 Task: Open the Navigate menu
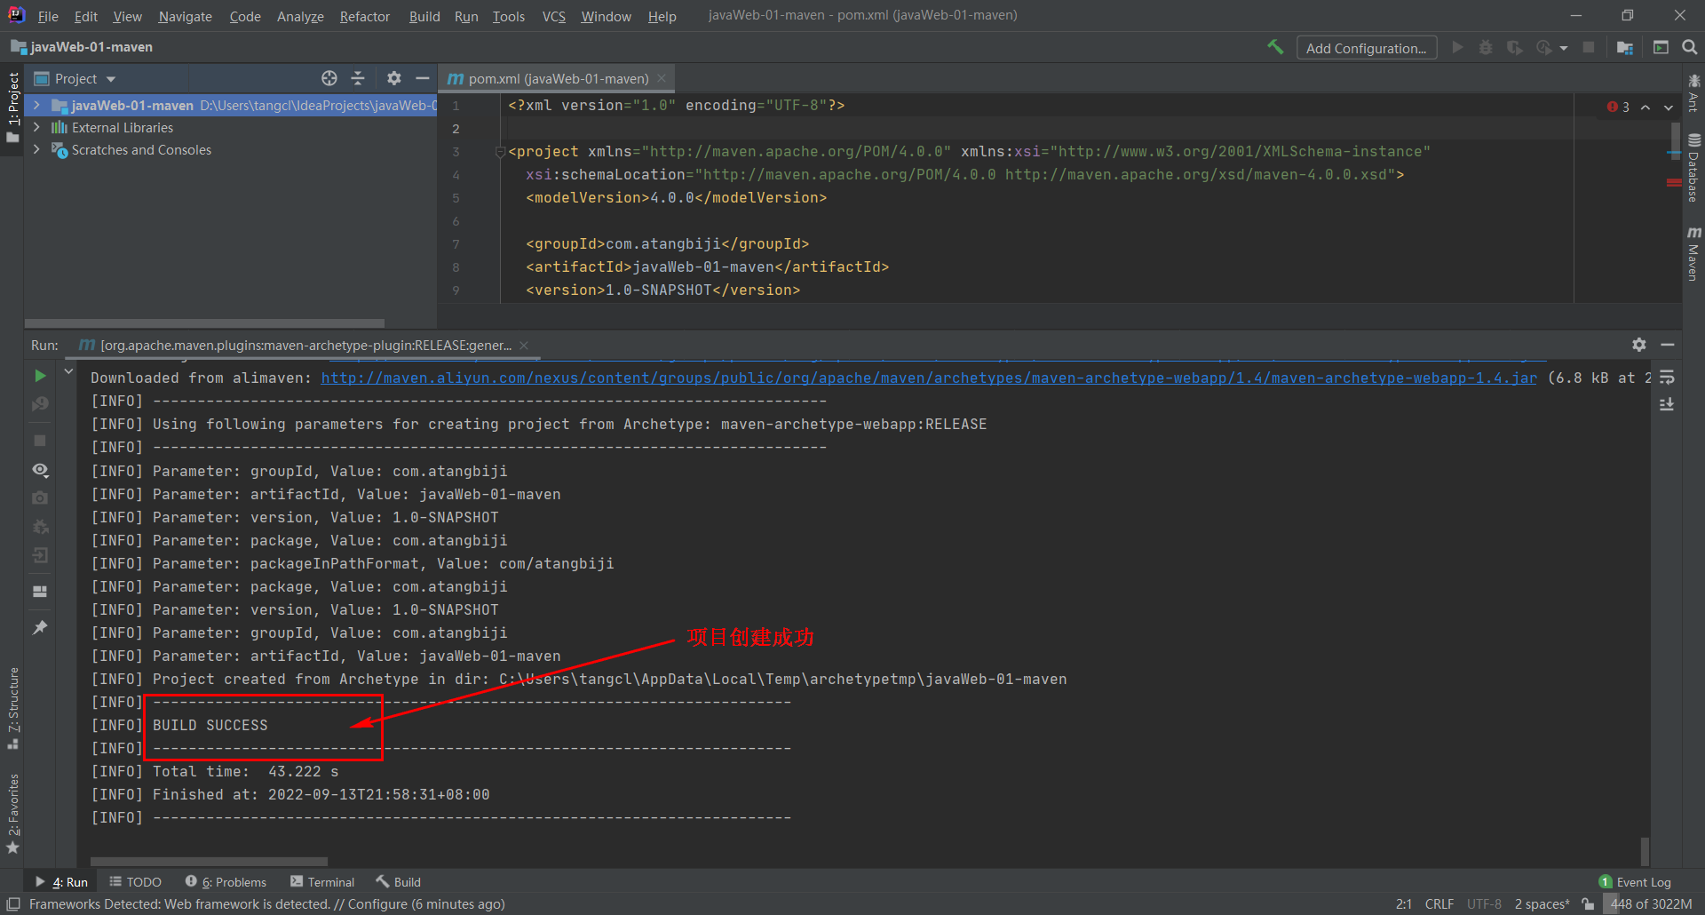click(x=185, y=16)
